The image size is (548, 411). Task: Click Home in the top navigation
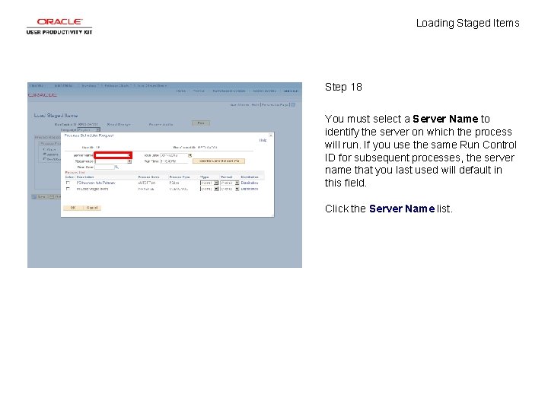(x=180, y=91)
